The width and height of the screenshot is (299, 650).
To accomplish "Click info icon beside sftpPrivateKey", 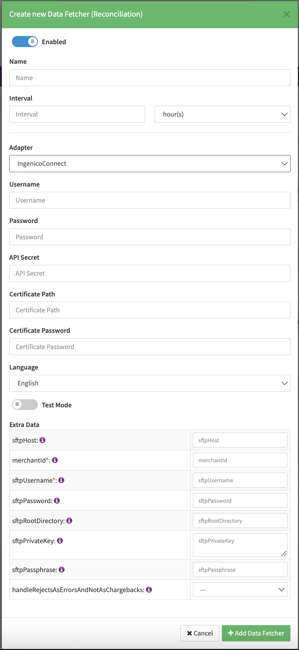I will click(x=60, y=541).
